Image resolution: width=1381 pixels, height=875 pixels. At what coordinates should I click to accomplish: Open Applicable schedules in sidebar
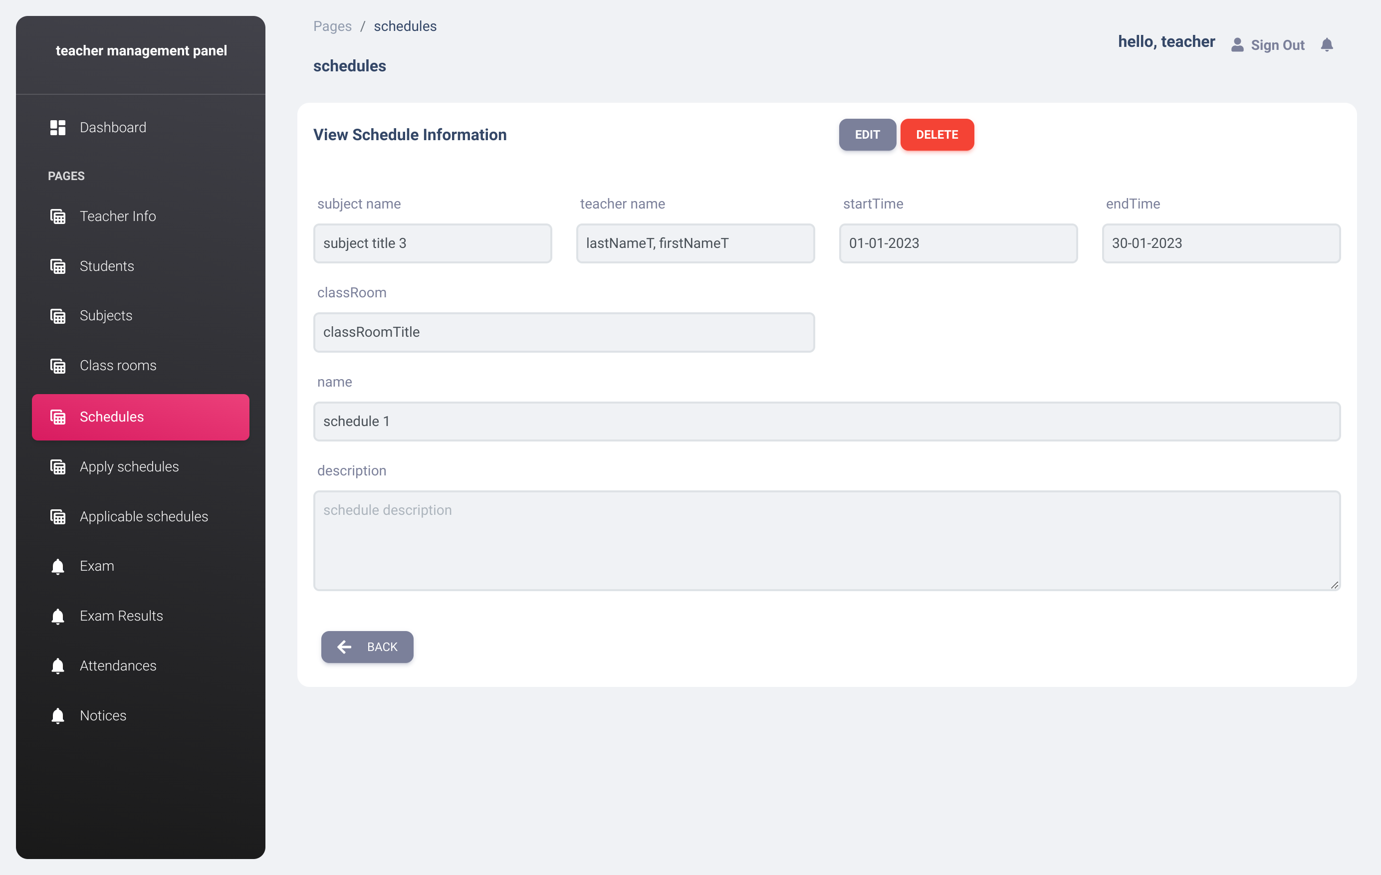click(x=143, y=517)
